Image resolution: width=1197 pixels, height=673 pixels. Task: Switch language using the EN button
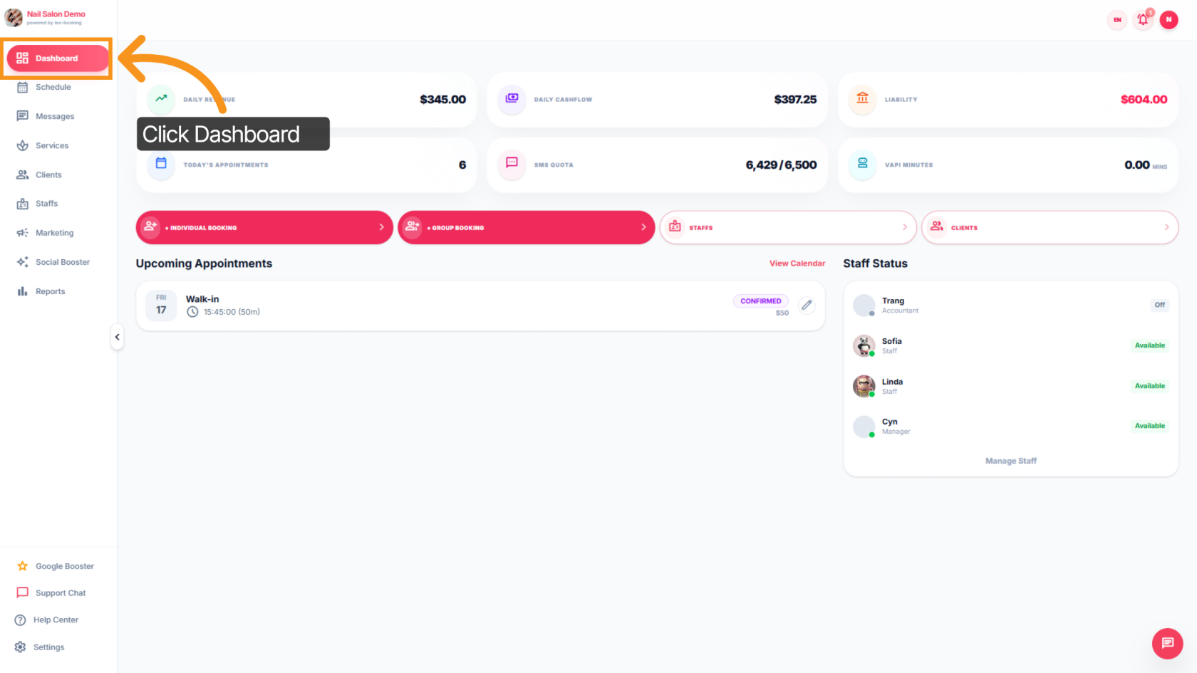(1117, 20)
